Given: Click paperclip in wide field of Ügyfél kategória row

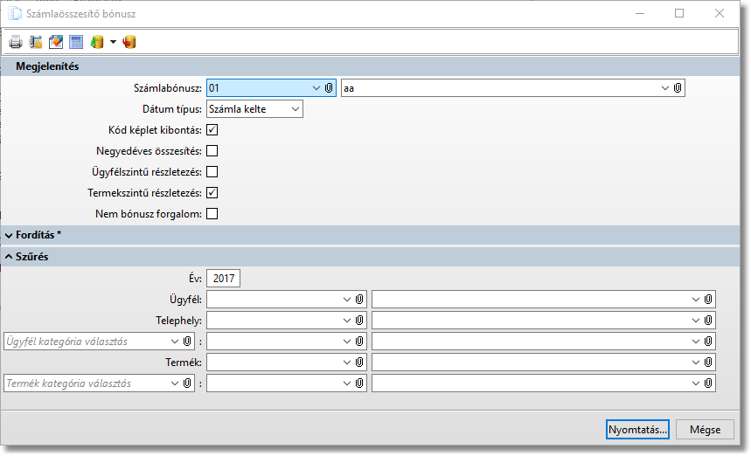Looking at the screenshot, I should [708, 342].
